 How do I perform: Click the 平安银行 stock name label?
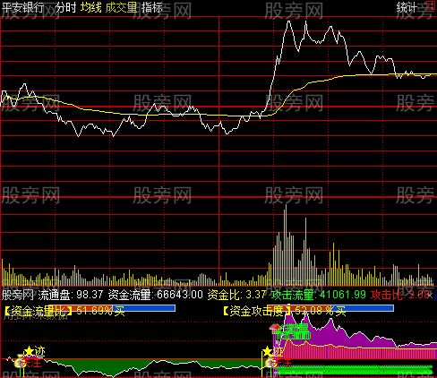coord(23,7)
